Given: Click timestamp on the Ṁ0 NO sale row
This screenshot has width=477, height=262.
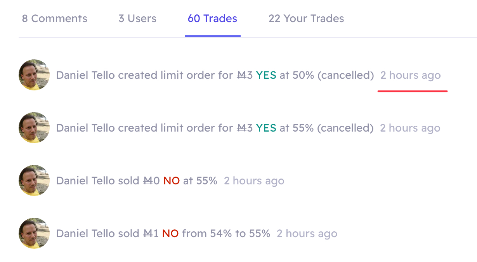Looking at the screenshot, I should tap(254, 180).
